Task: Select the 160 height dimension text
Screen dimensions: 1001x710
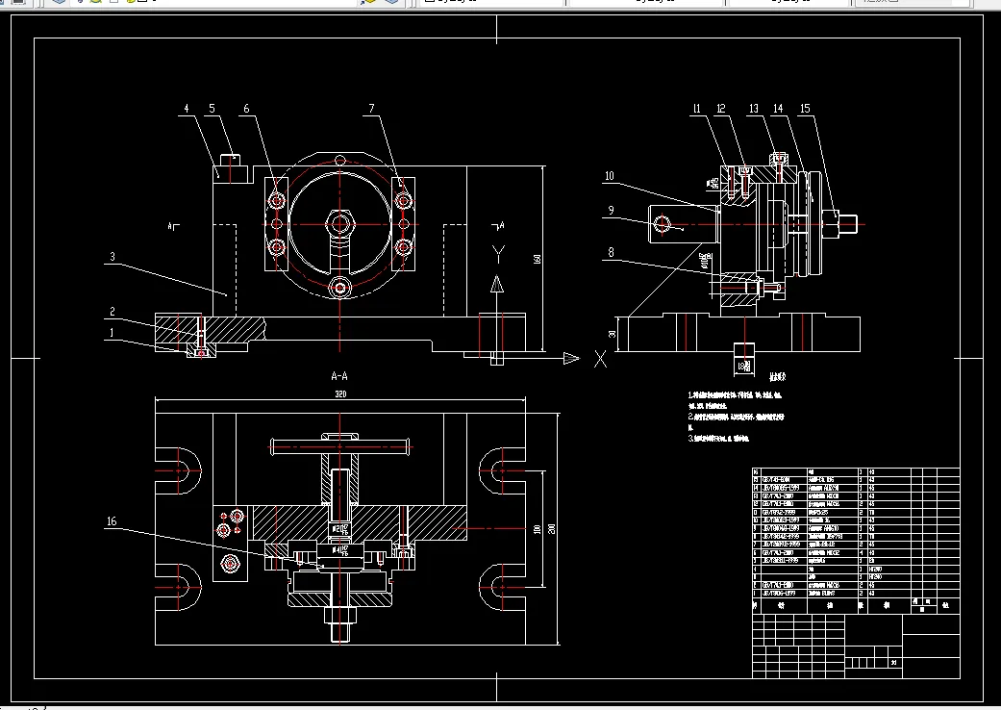Action: [537, 259]
